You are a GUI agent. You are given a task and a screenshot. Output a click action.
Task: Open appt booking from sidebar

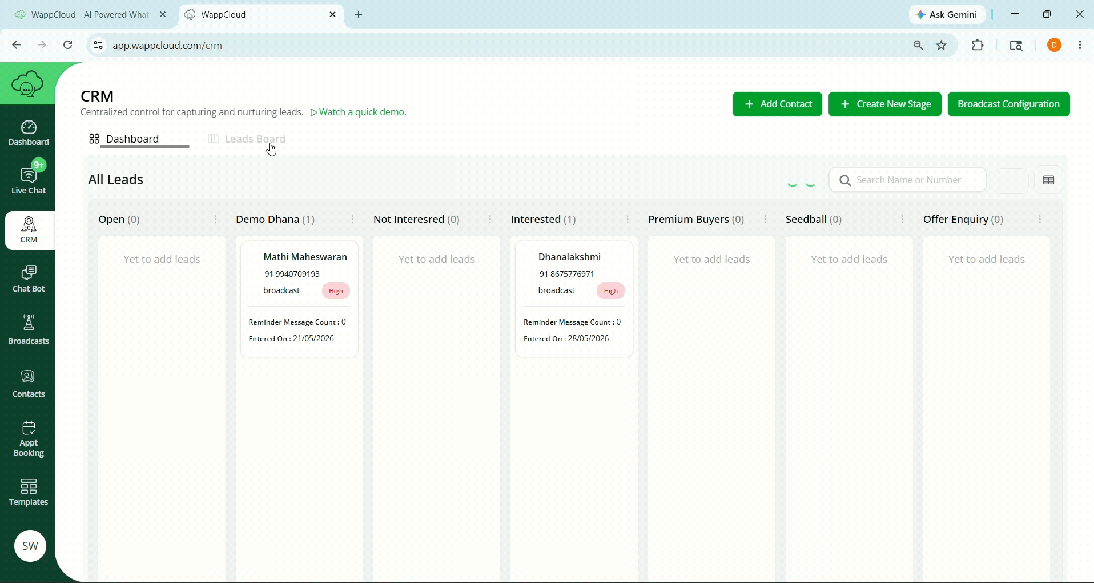point(29,440)
